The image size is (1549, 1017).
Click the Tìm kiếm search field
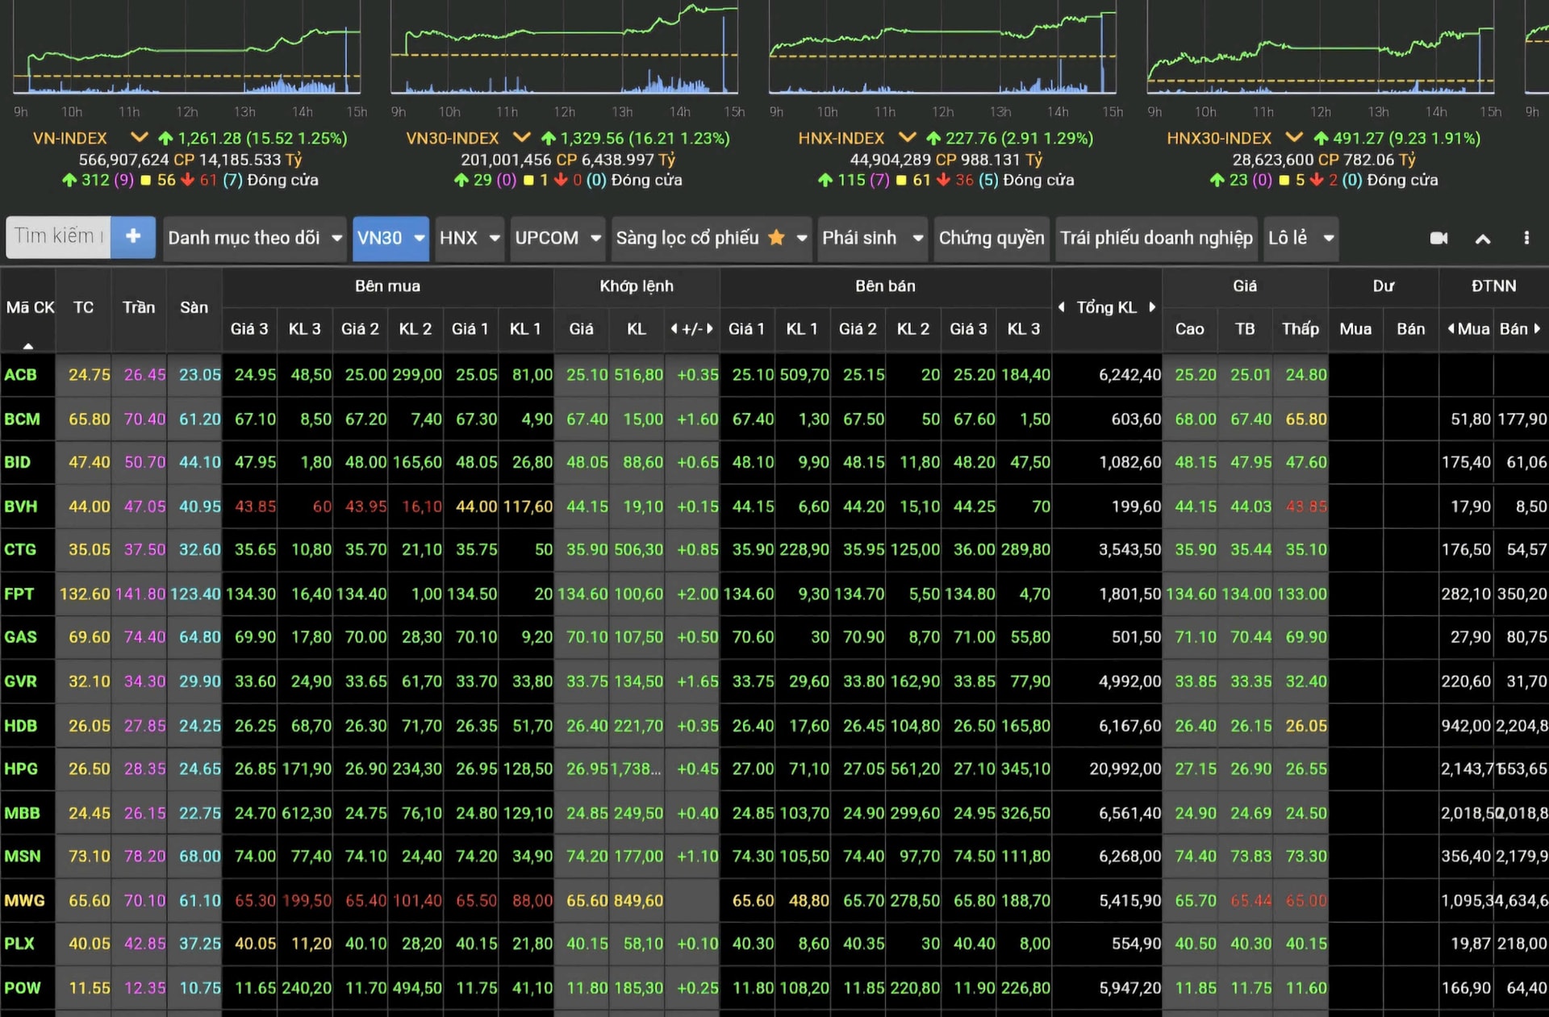tap(58, 236)
